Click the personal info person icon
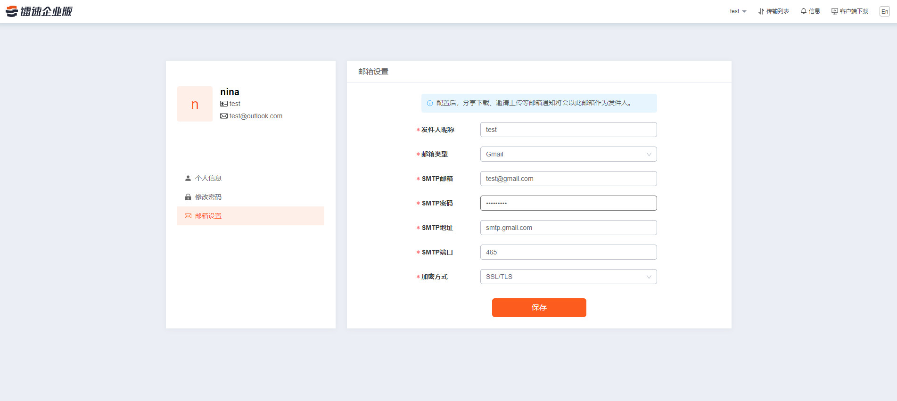The width and height of the screenshot is (897, 401). (188, 178)
